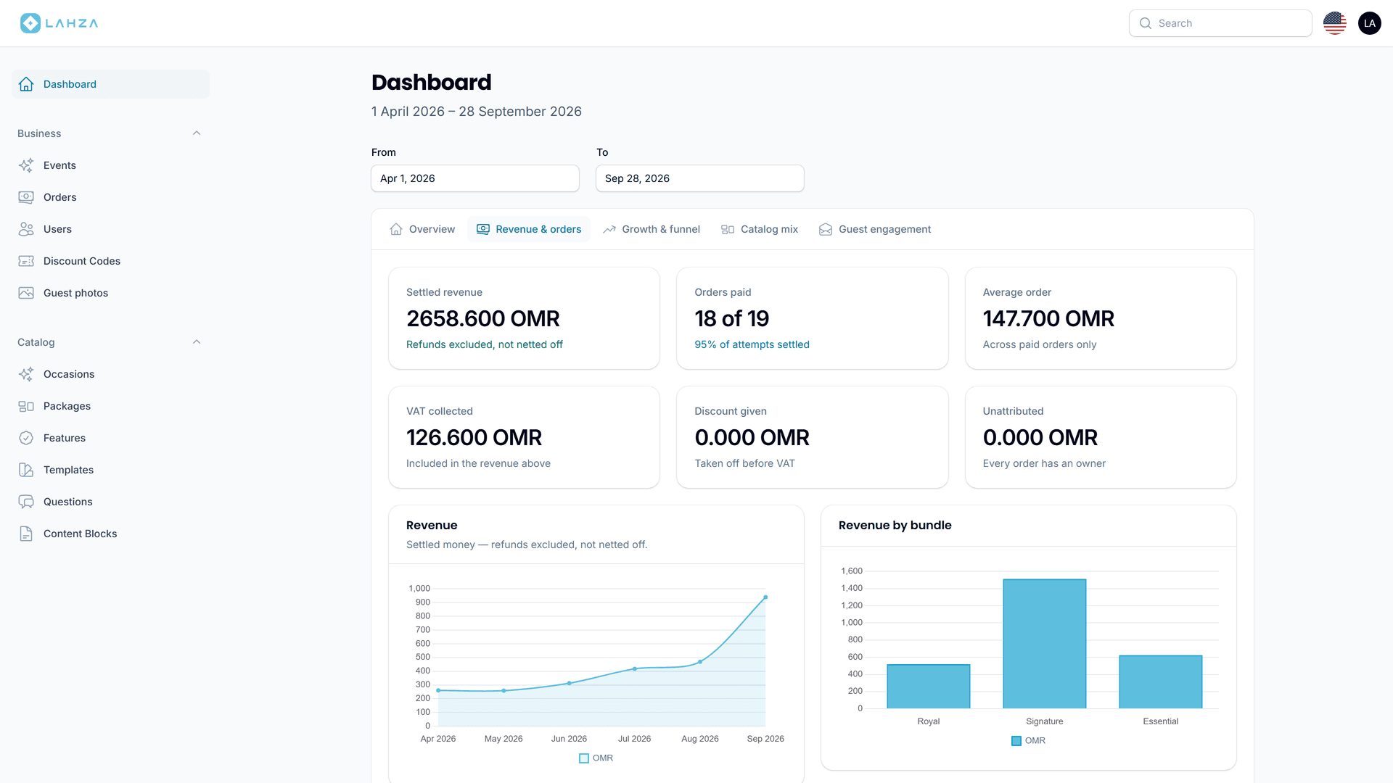The width and height of the screenshot is (1393, 783).
Task: Navigate to Questions
Action: pyautogui.click(x=110, y=502)
